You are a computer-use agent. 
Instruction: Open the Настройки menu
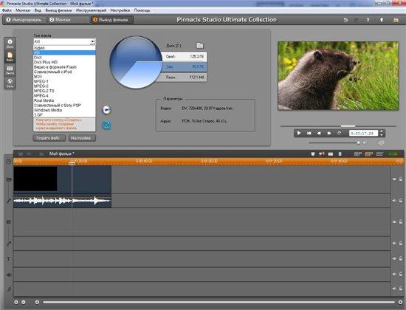[120, 10]
